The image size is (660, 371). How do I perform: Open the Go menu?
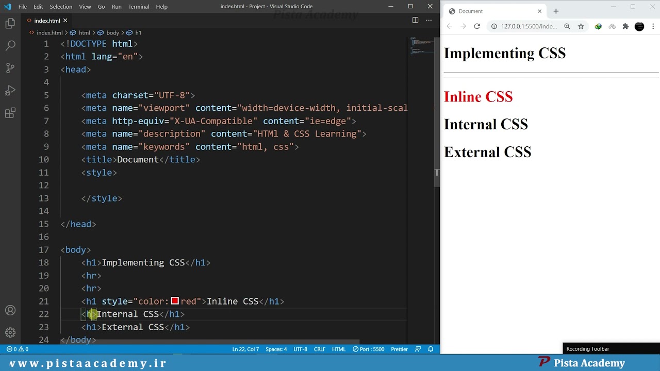[x=102, y=7]
